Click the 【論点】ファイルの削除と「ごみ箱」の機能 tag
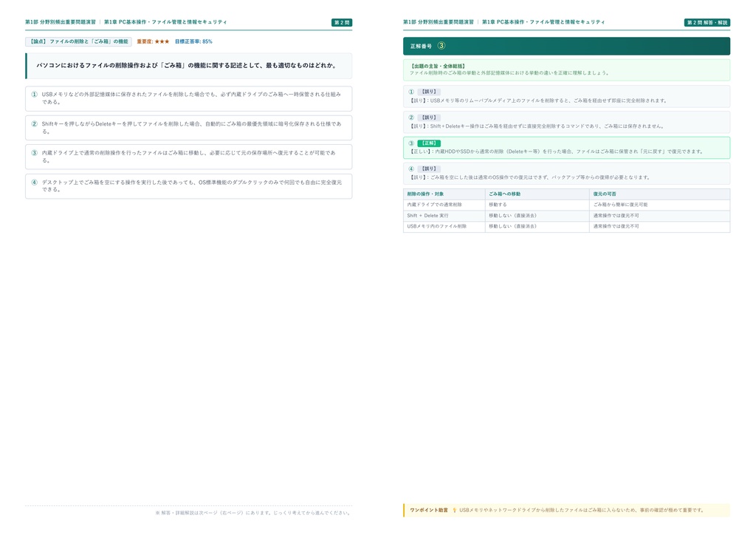The image size is (756, 535). (78, 41)
